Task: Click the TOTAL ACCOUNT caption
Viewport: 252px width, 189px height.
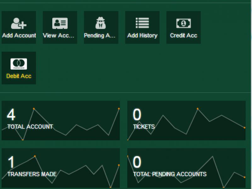Action: [x=30, y=127]
